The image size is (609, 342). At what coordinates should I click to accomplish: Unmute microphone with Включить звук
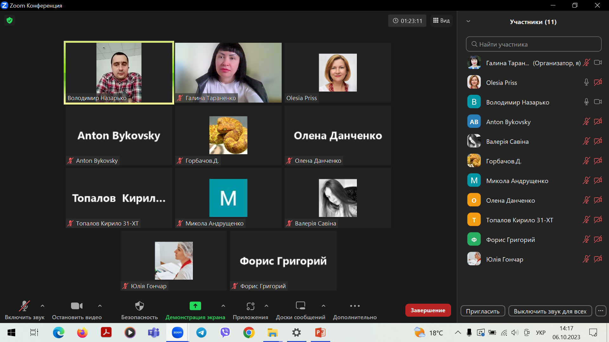click(x=24, y=306)
